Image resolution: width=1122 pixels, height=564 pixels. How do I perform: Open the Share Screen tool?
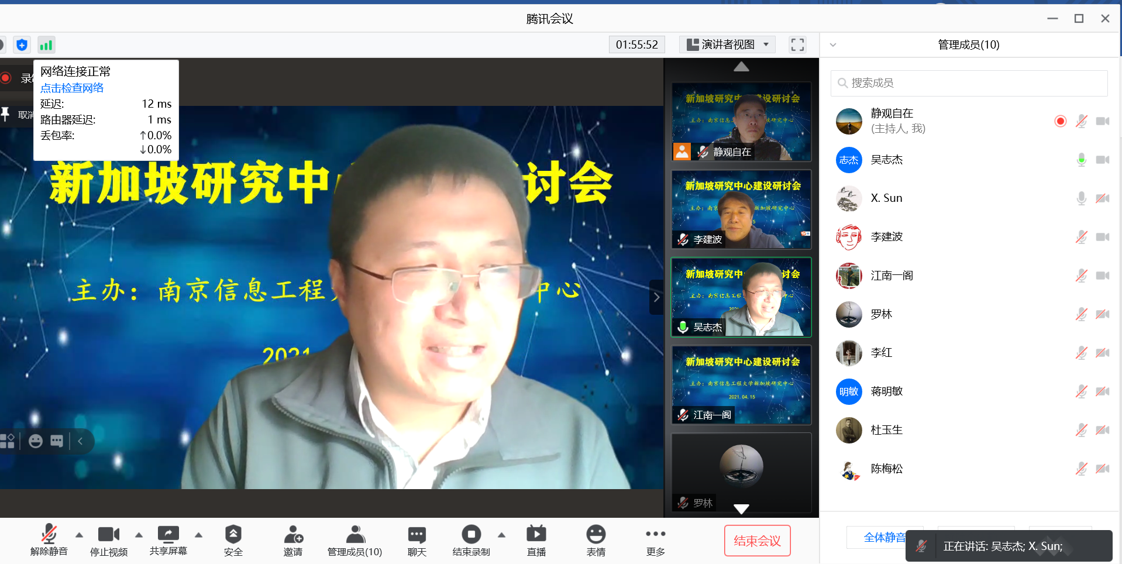click(168, 534)
